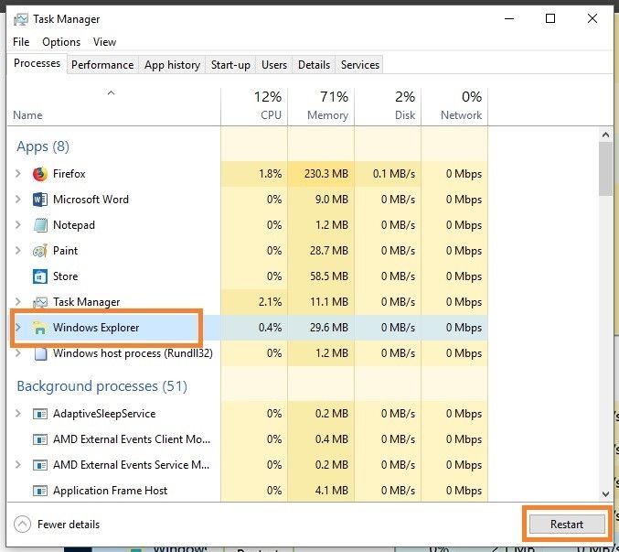The width and height of the screenshot is (619, 552).
Task: Sort processes by Network column
Action: pos(454,106)
